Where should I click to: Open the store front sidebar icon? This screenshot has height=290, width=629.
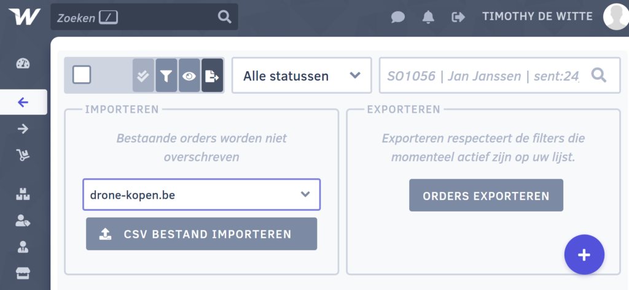[23, 273]
